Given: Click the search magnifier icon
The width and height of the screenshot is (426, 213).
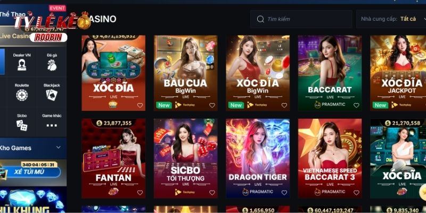Looking at the screenshot, I should [260, 19].
